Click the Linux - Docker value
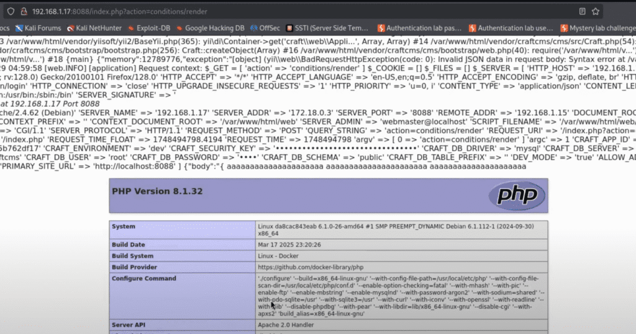The image size is (636, 334). [x=278, y=256]
